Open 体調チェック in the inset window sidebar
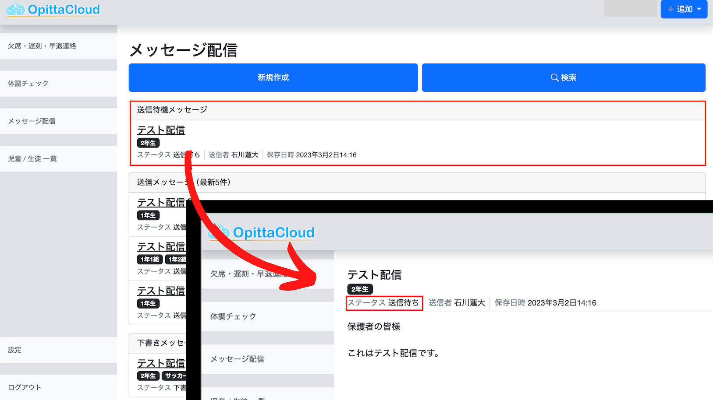Screen dimensions: 713x400 click(267, 316)
